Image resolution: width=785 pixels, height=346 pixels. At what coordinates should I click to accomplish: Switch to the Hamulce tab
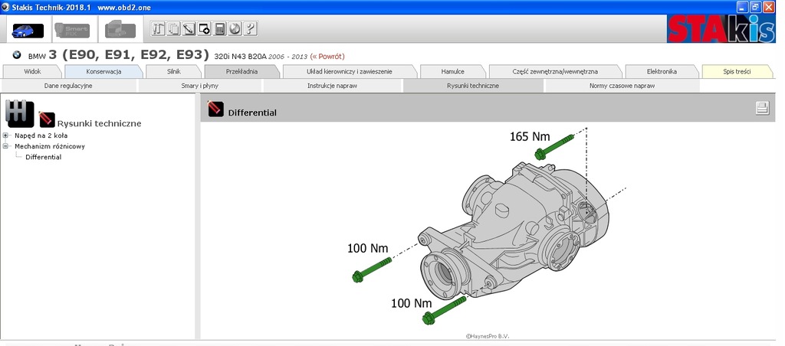(x=452, y=71)
